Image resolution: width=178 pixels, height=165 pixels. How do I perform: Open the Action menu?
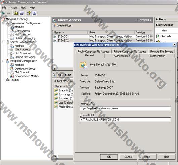click(x=13, y=8)
